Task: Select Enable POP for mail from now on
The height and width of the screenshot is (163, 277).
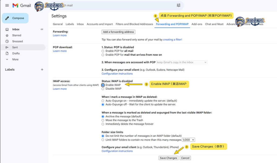Action: coord(103,55)
